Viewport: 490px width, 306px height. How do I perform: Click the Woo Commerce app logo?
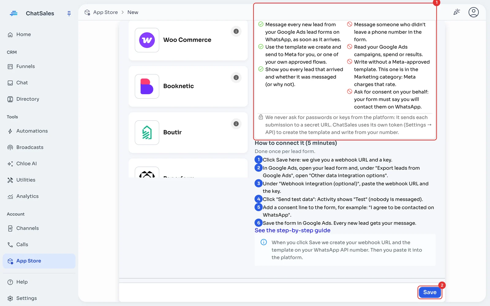click(147, 40)
